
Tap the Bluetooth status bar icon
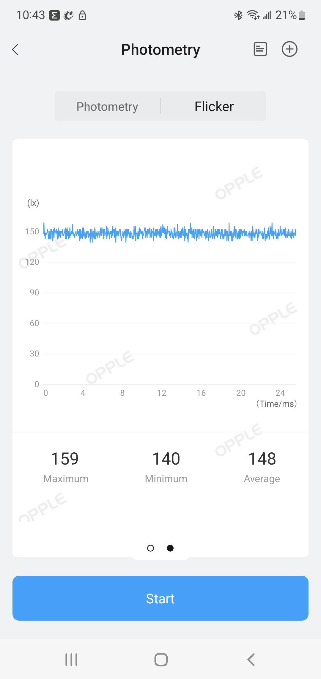click(238, 15)
